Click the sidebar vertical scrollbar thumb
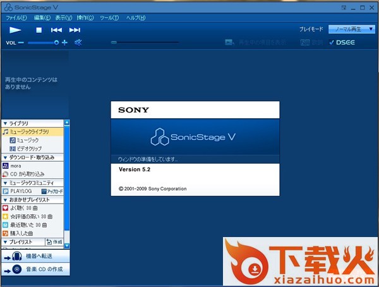This screenshot has width=379, height=287. pos(67,178)
